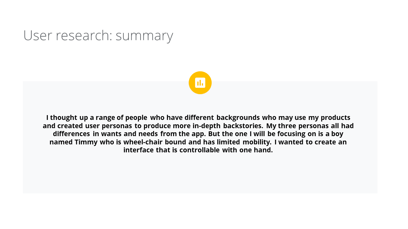Click the word 'mobility.' in the paragraph

click(257, 142)
